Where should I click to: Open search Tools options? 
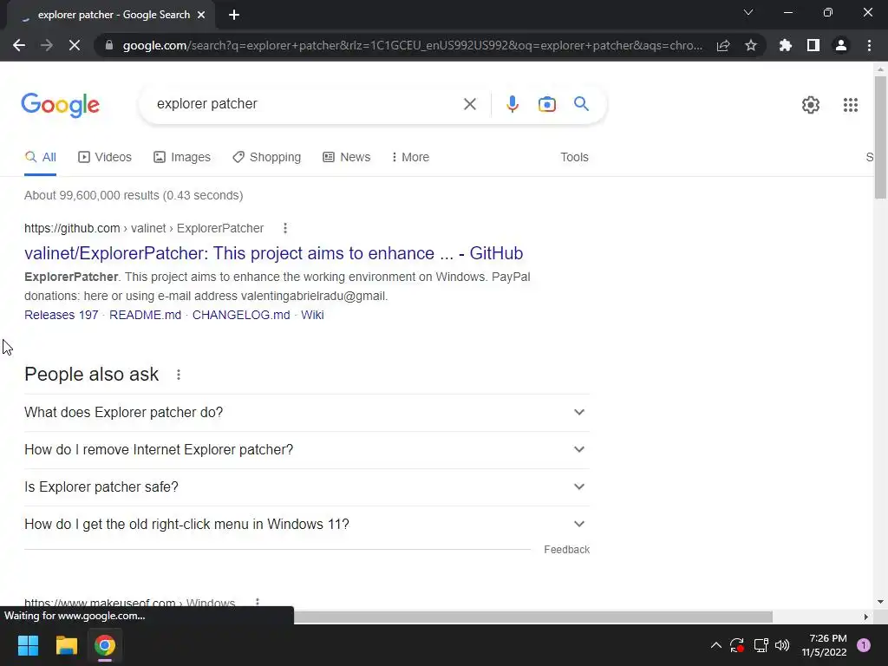pos(574,157)
